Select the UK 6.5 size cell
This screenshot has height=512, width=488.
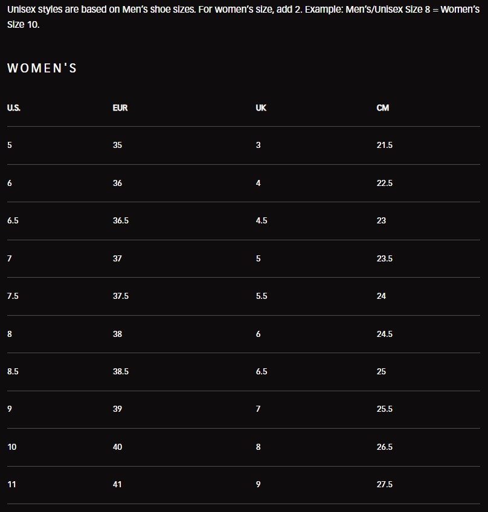click(262, 372)
